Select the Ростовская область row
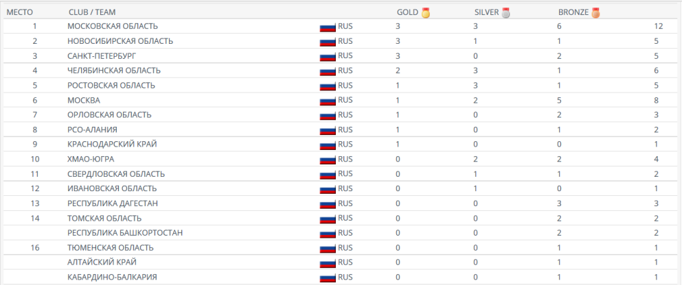Screen dimensions: 682x285 [111, 86]
